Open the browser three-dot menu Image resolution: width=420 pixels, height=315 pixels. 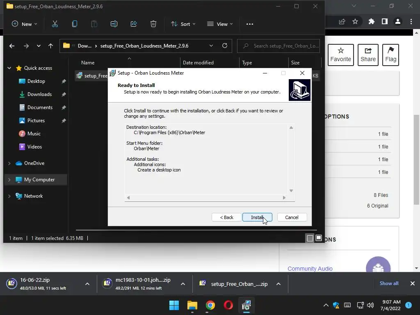pos(411,21)
